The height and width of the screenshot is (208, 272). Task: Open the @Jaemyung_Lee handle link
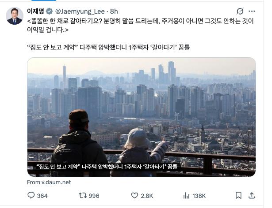click(80, 11)
